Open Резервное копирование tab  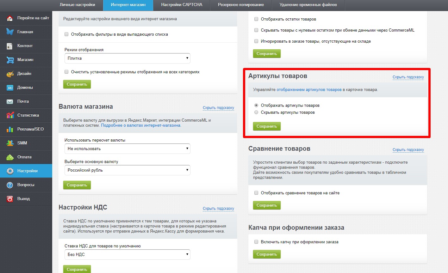(x=241, y=5)
